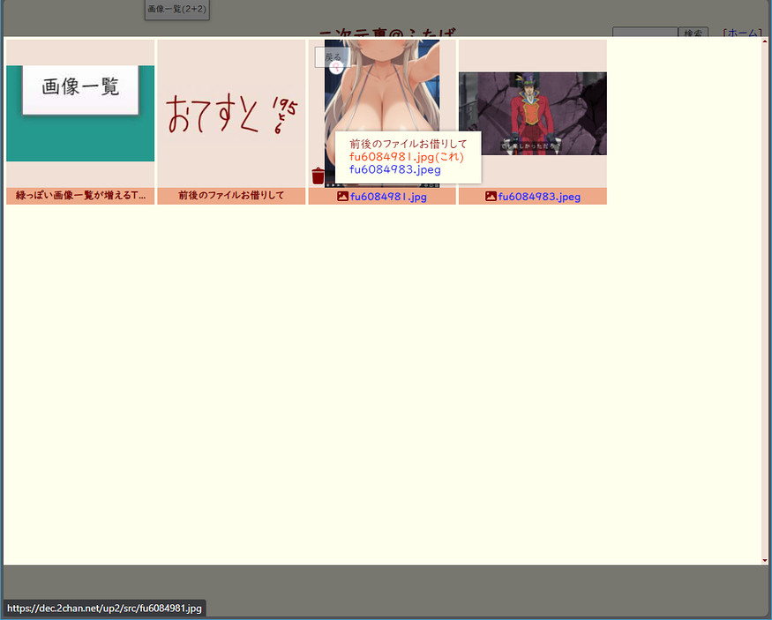
Task: Open the green 画像一覧 thumbnail
Action: 80,113
